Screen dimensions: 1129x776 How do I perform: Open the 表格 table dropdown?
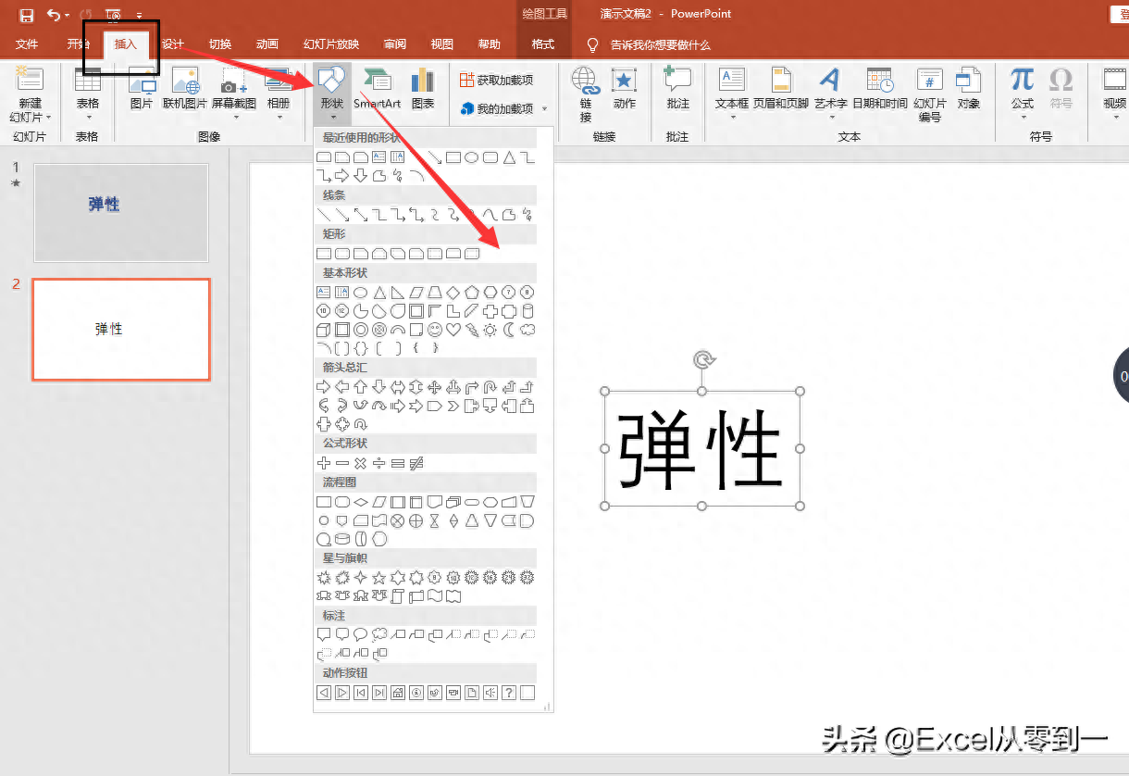(x=88, y=117)
